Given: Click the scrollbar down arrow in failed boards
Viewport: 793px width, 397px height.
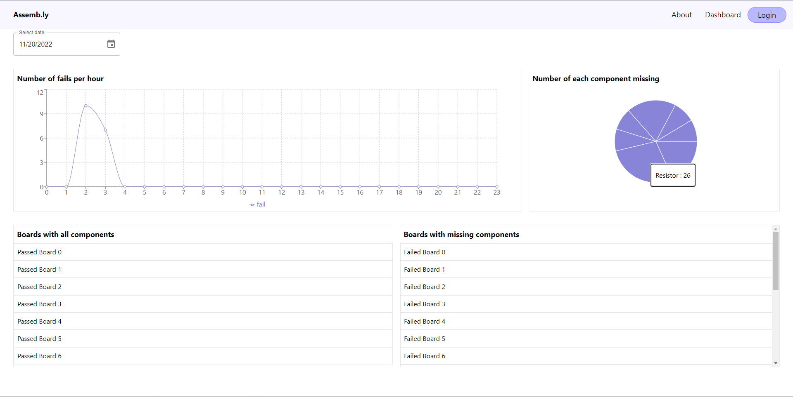Looking at the screenshot, I should click(x=776, y=363).
